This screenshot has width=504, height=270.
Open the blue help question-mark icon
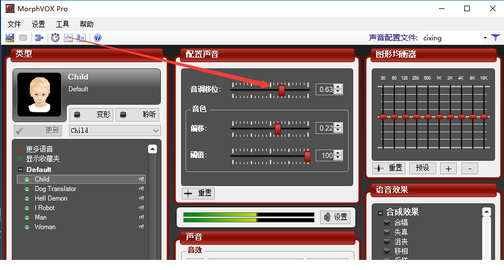pyautogui.click(x=98, y=38)
